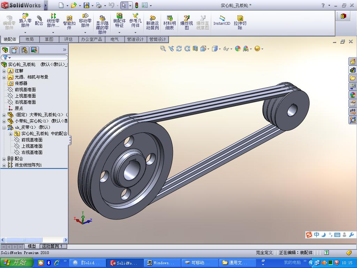This screenshot has height=268, width=357.
Task: Expand the 小带轮_实心轮<1> component node
Action: (4, 121)
